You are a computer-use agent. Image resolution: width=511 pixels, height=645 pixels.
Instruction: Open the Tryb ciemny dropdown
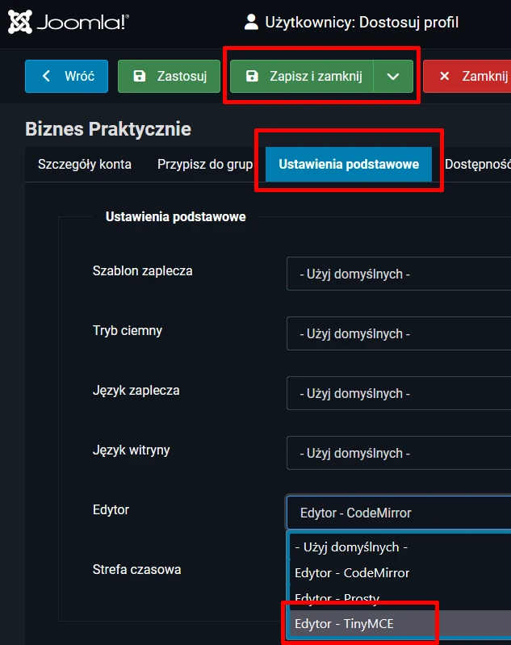pyautogui.click(x=399, y=333)
